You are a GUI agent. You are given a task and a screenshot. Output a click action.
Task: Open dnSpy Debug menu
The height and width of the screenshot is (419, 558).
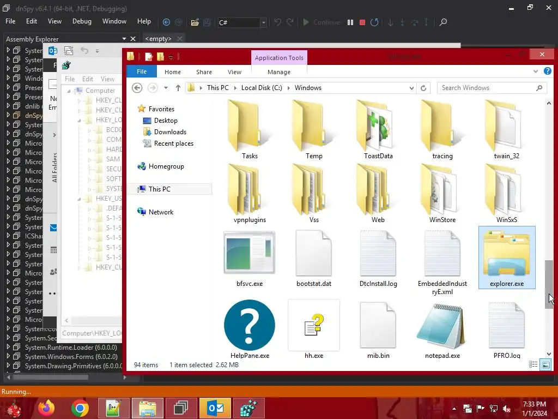coord(82,21)
